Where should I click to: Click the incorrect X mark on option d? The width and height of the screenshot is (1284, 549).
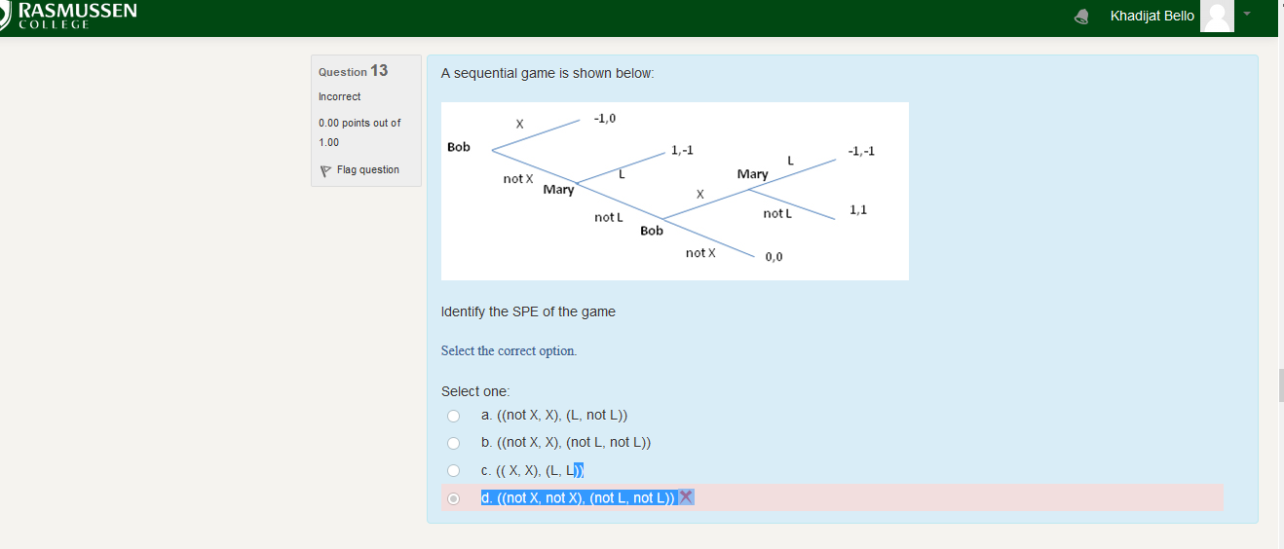686,497
